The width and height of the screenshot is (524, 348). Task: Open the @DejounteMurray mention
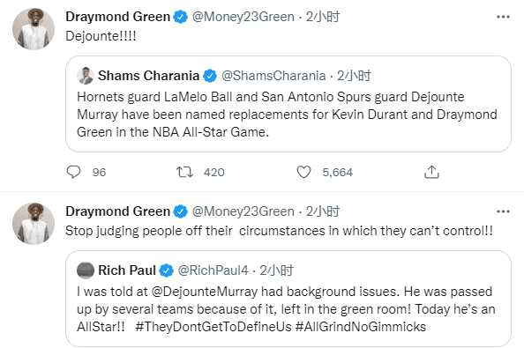204,292
